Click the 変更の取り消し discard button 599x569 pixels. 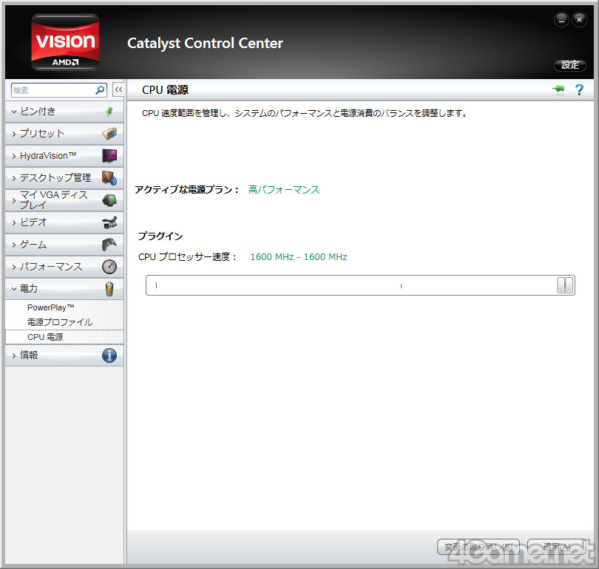(478, 547)
